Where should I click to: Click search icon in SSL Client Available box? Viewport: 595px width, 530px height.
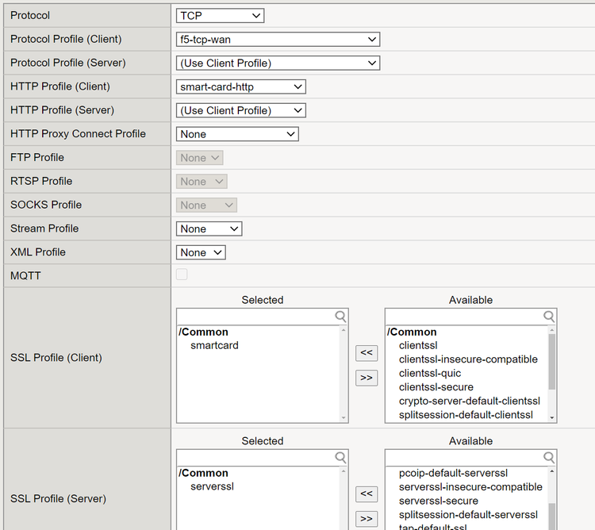(x=549, y=317)
